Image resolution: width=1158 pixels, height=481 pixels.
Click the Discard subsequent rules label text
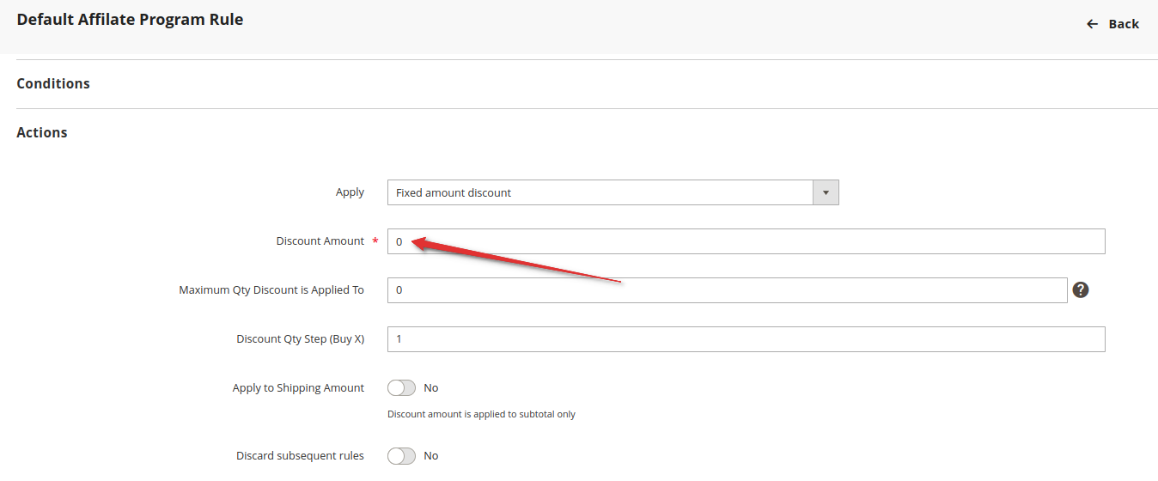(x=300, y=456)
